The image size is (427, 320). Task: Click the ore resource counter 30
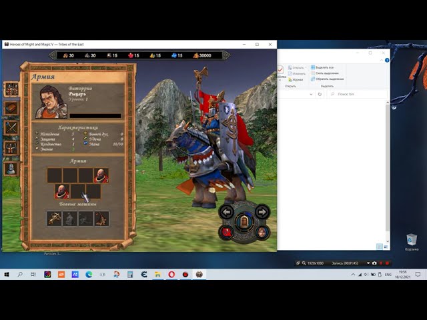point(91,55)
